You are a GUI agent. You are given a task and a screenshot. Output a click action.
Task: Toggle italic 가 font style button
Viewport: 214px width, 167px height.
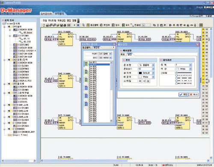pos(144,81)
